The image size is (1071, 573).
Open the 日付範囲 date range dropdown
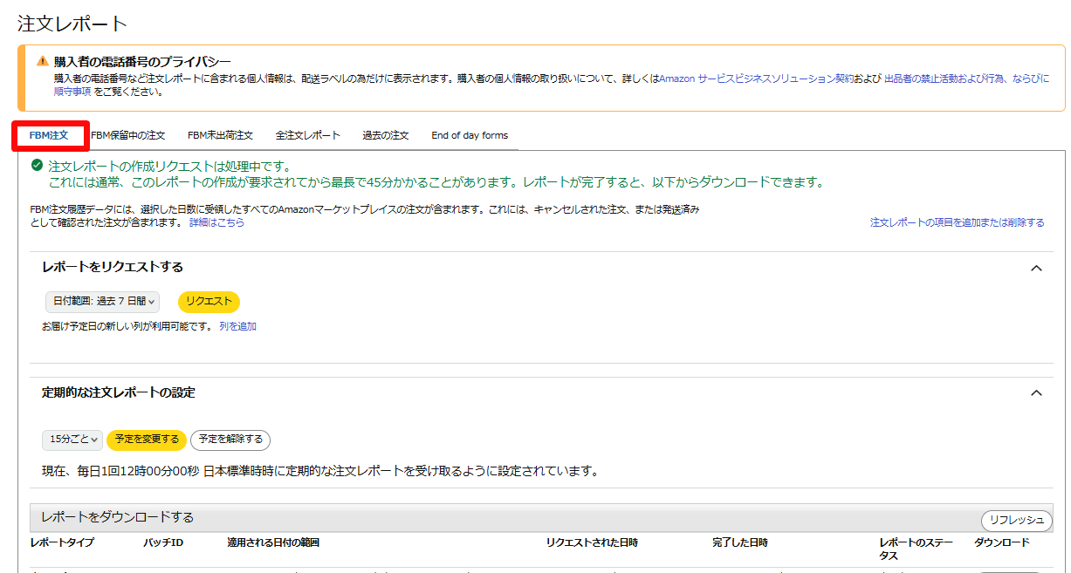tap(102, 302)
